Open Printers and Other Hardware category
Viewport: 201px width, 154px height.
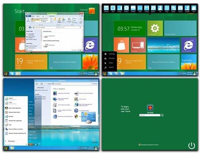coord(84,93)
